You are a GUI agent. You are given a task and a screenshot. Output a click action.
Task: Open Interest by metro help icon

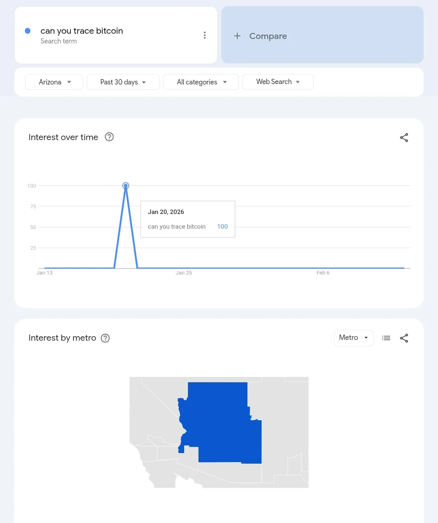click(105, 338)
